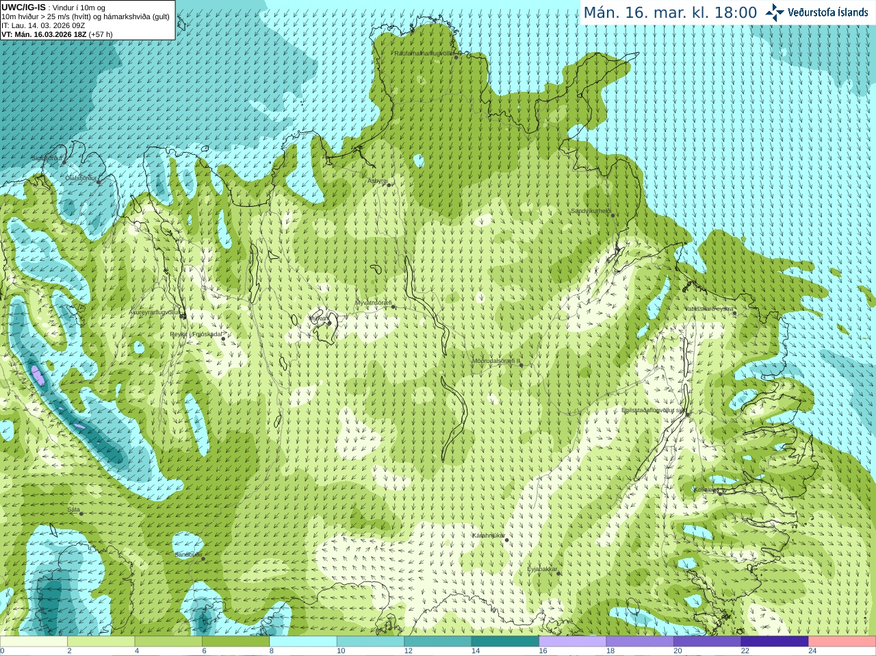The width and height of the screenshot is (876, 656).
Task: Click the 12–14 m/s legend swatch
Action: pos(438,642)
